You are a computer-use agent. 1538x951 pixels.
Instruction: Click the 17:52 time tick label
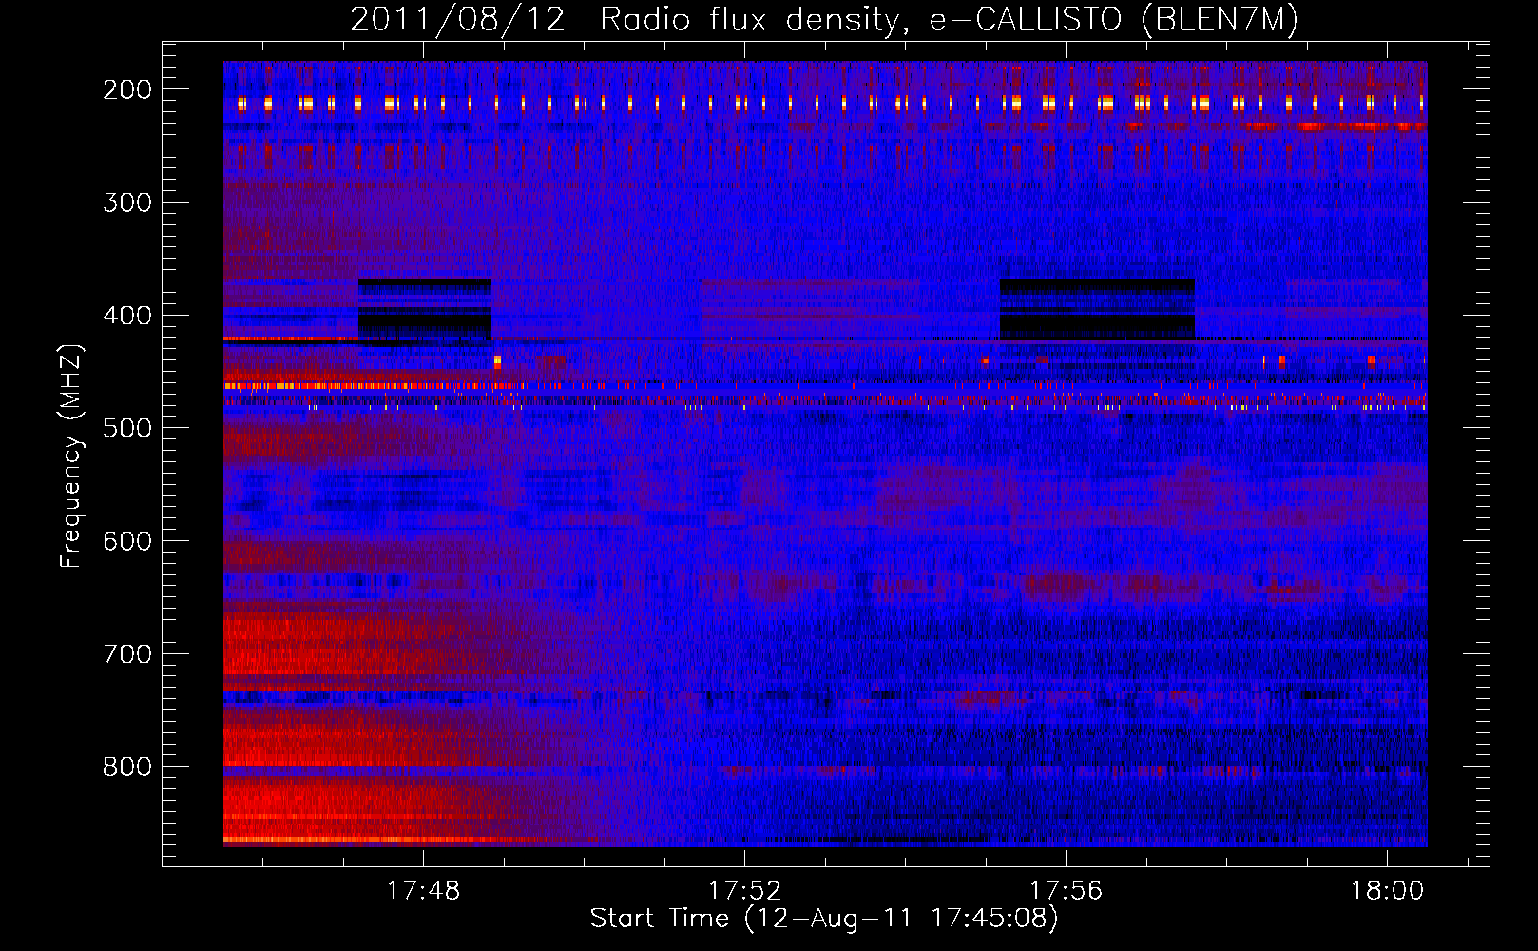[x=744, y=890]
